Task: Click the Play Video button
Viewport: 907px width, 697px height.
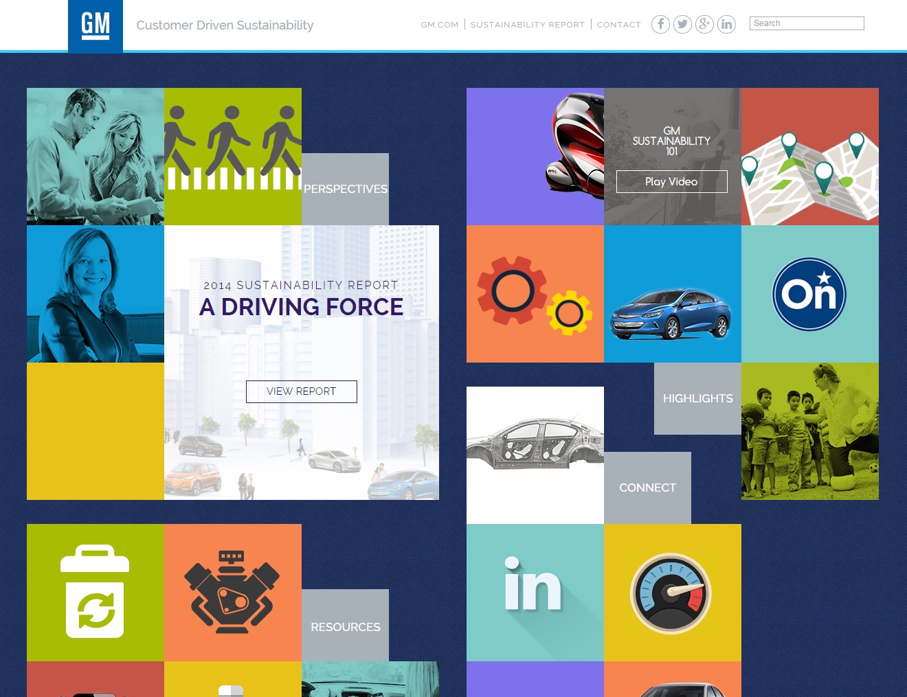Action: (671, 182)
